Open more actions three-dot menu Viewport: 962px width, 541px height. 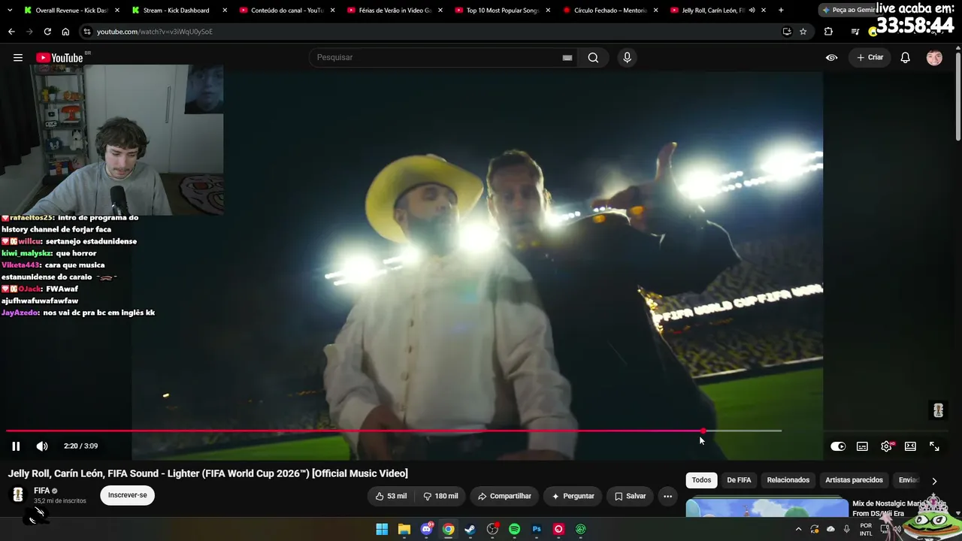(x=667, y=496)
